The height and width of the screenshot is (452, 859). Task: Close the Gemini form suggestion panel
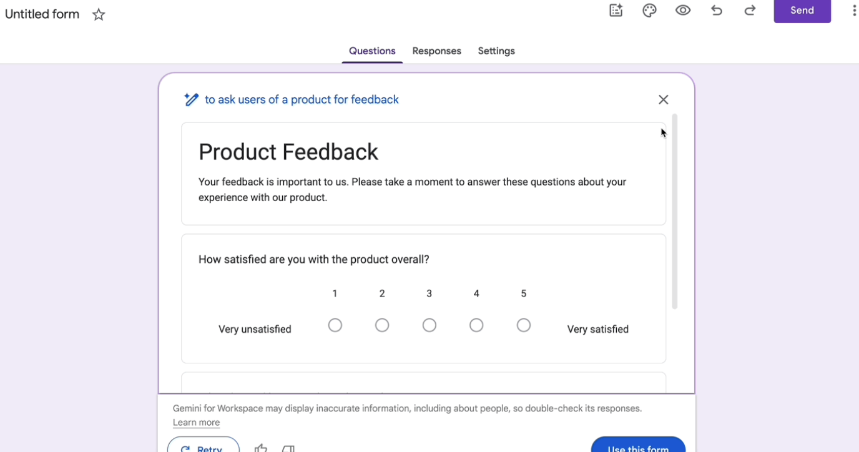point(663,100)
